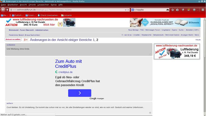The width and height of the screenshot is (206, 116).
Task: Open the Suche link
Action: (x=181, y=30)
